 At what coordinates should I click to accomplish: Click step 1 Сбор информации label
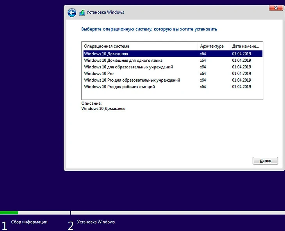click(29, 222)
